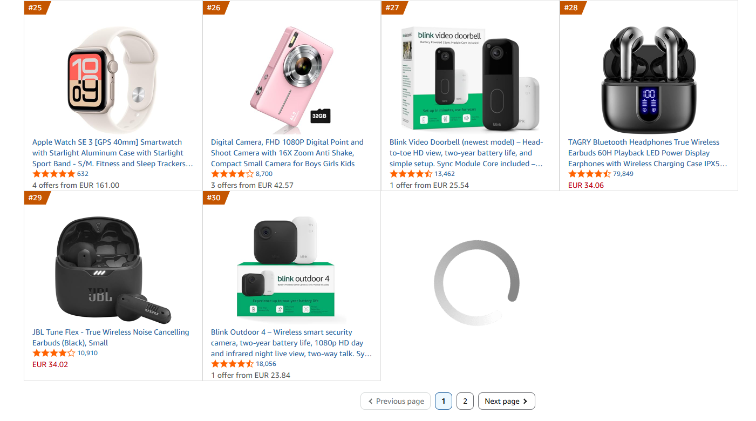This screenshot has height=421, width=756.
Task: Click the star rating under Apple Watch SE 3
Action: click(x=54, y=174)
